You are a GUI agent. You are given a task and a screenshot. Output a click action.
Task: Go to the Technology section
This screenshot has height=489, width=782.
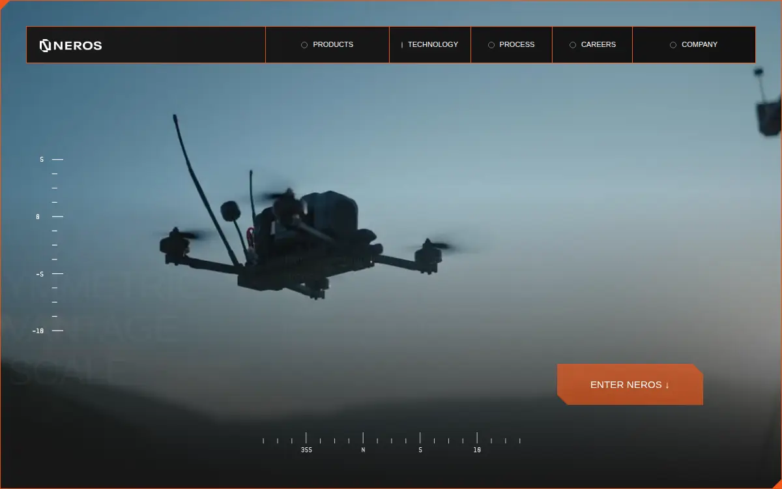pyautogui.click(x=430, y=45)
